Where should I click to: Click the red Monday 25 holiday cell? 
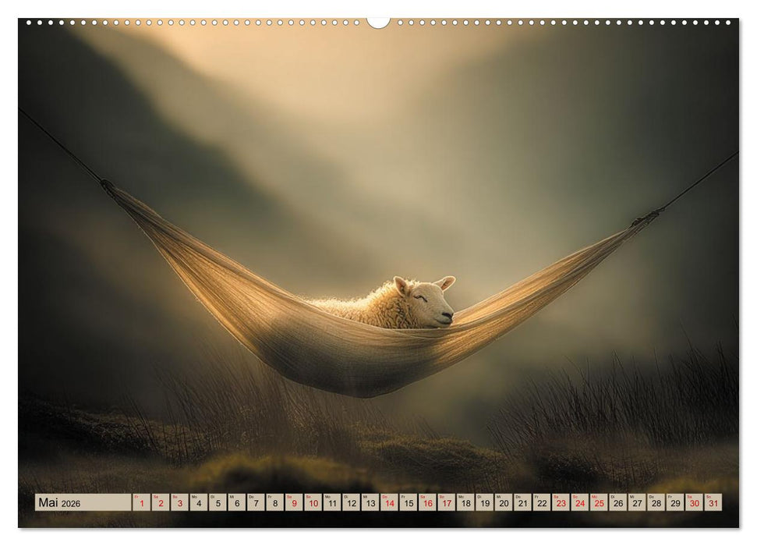coord(599,503)
